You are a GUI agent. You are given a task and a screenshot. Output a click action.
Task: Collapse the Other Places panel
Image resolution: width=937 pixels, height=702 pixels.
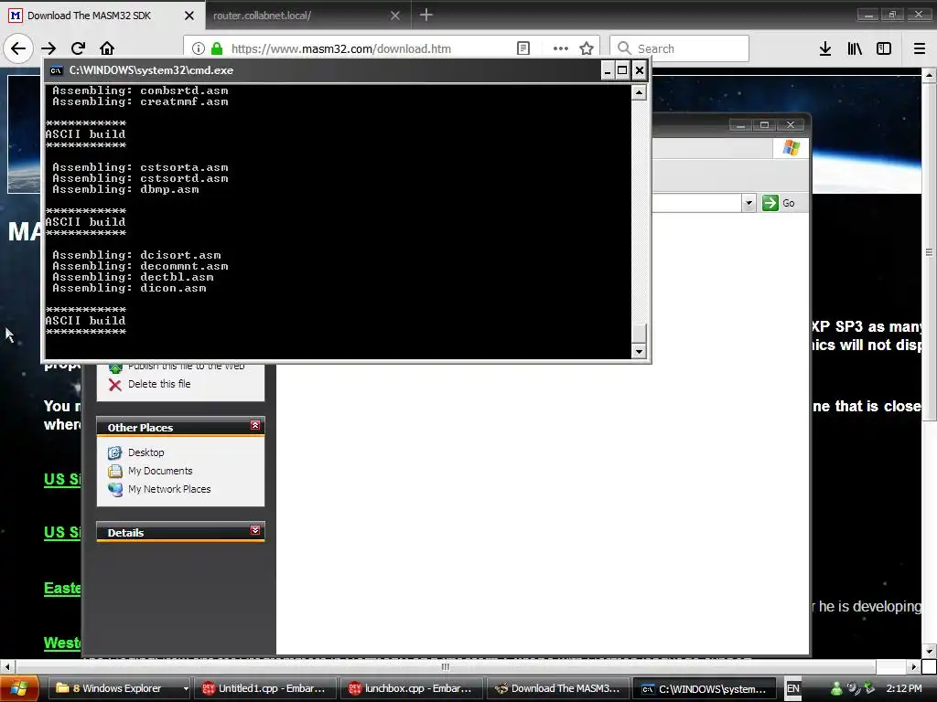coord(255,425)
